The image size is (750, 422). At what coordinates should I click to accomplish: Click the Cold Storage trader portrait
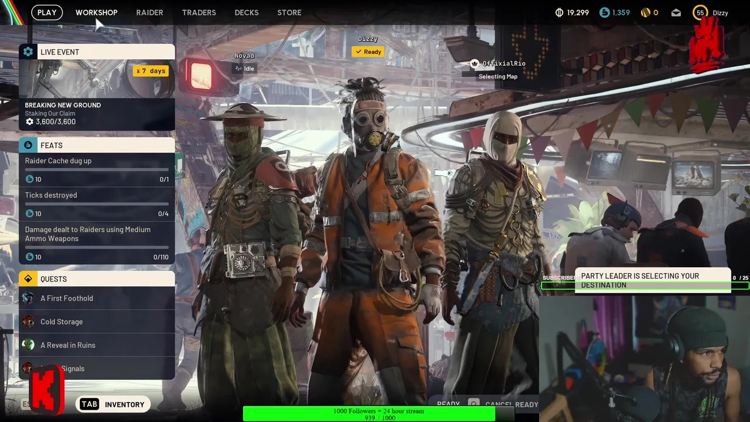tap(28, 322)
